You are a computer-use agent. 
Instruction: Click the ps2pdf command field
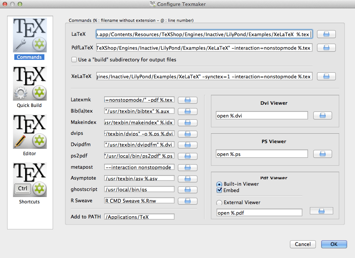(x=139, y=156)
